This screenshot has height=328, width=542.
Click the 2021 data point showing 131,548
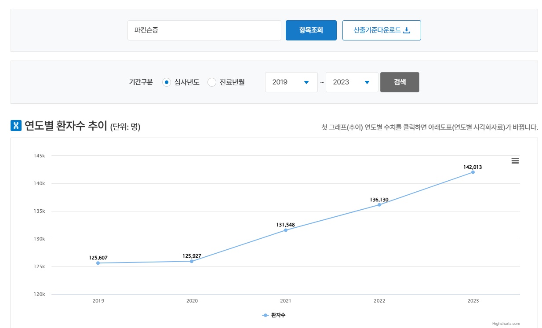[286, 230]
